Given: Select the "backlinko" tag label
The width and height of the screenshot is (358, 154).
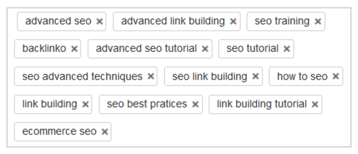Looking at the screenshot, I should tap(44, 48).
